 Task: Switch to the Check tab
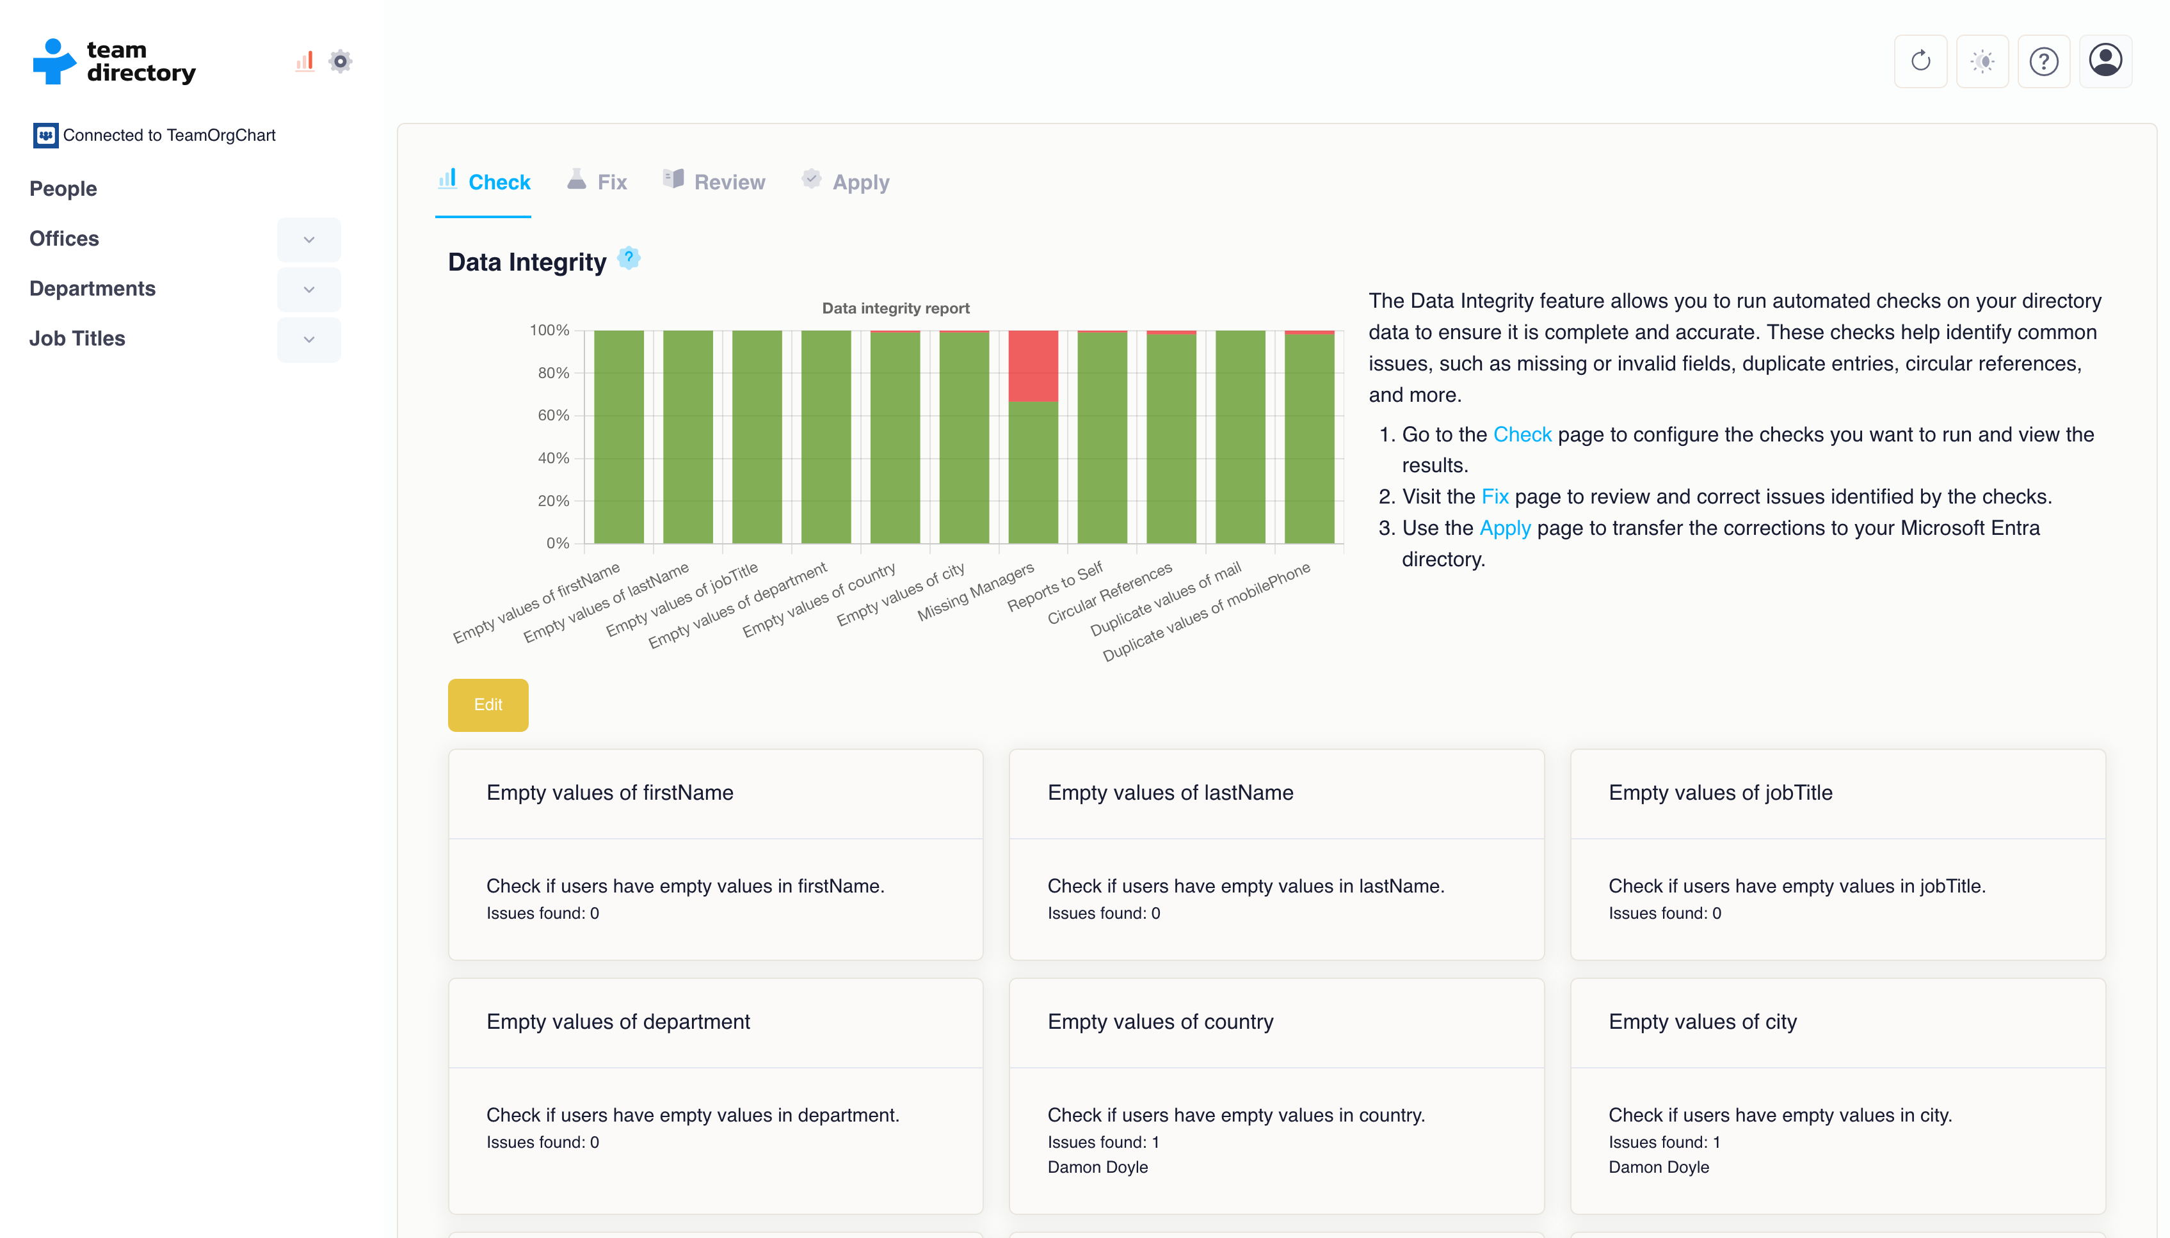tap(483, 182)
